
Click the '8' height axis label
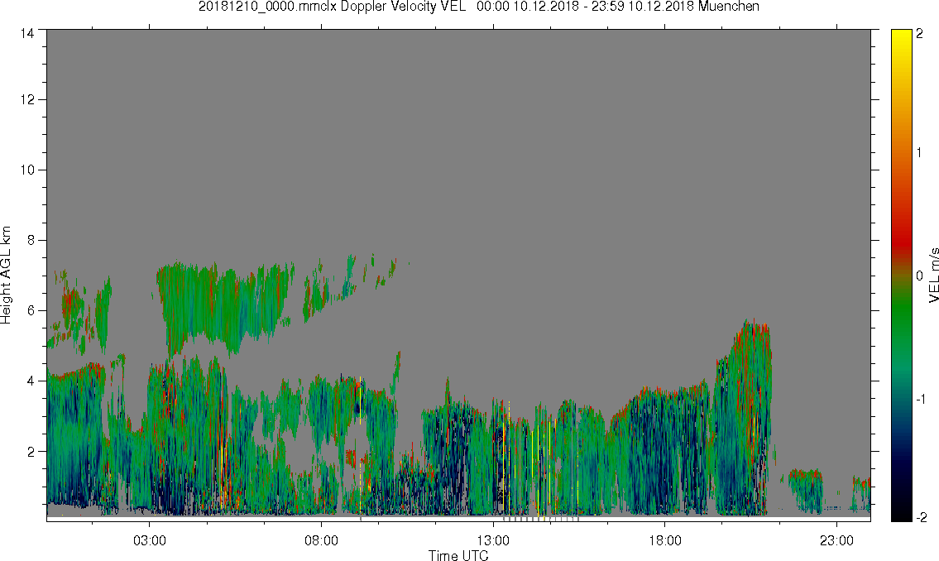[31, 240]
